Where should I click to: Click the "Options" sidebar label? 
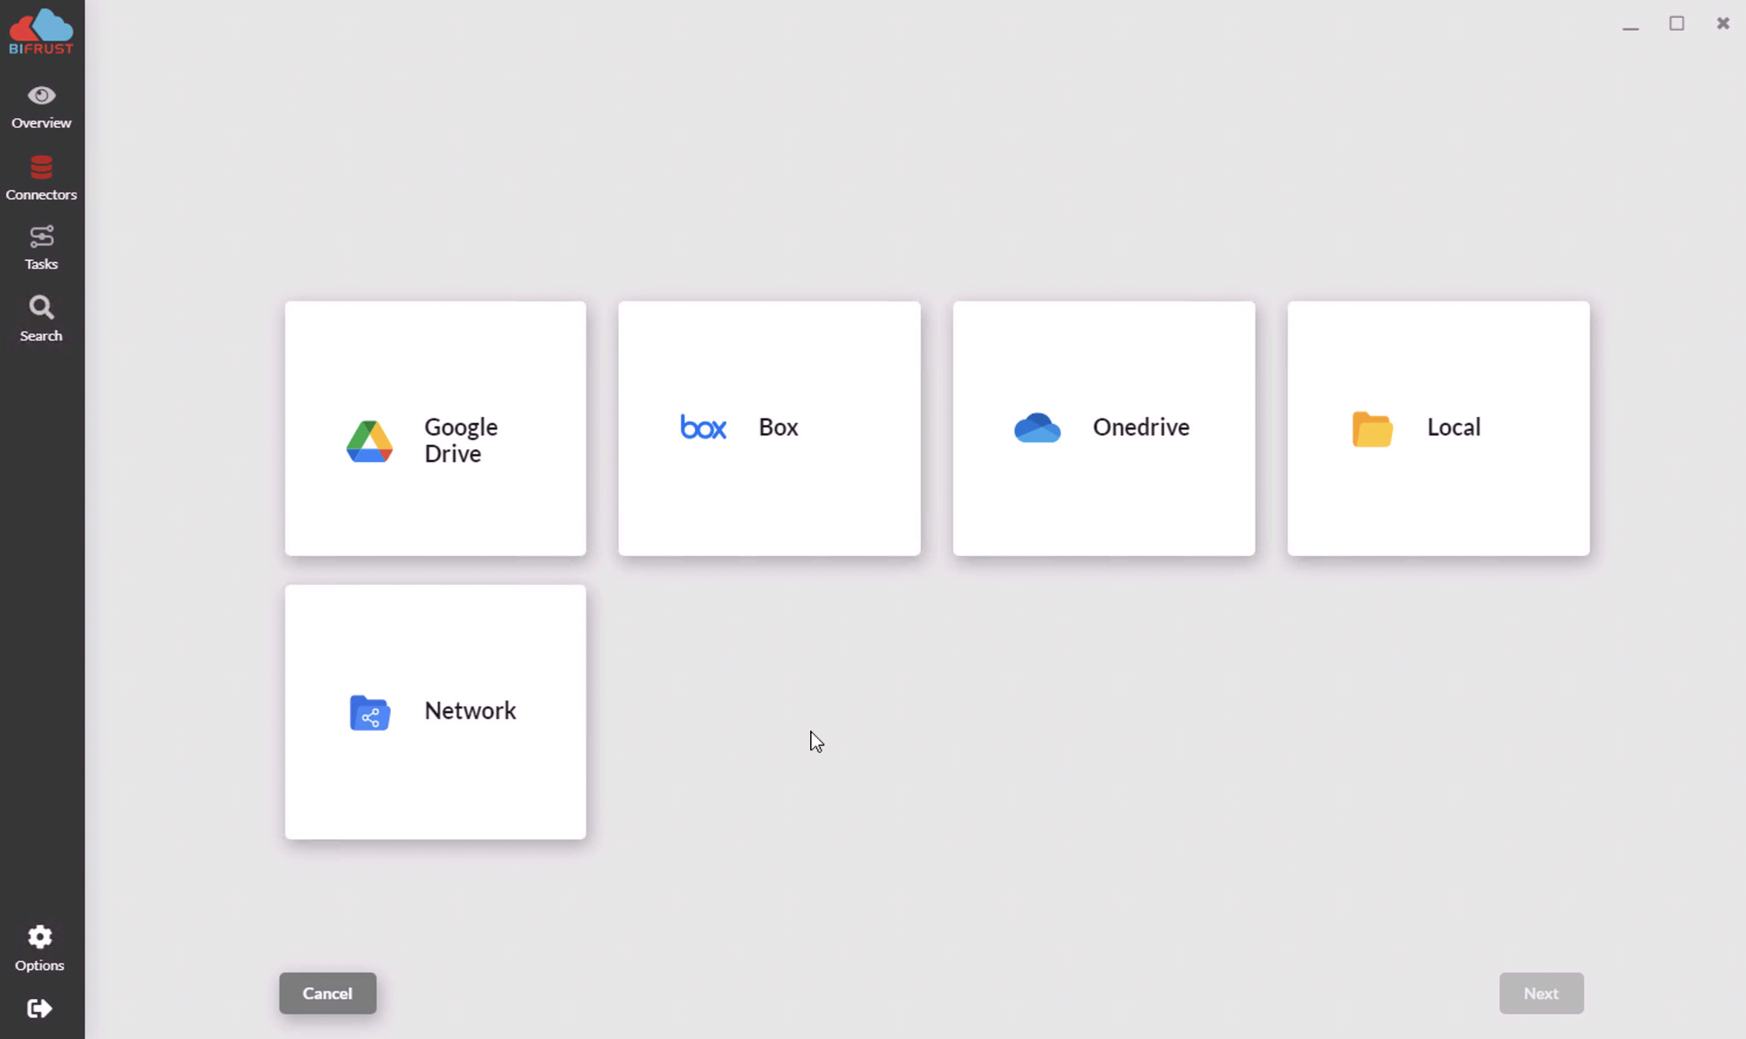click(x=40, y=965)
